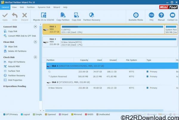
Task: Select Wipe Disk in sidebar
Action: click(13, 47)
